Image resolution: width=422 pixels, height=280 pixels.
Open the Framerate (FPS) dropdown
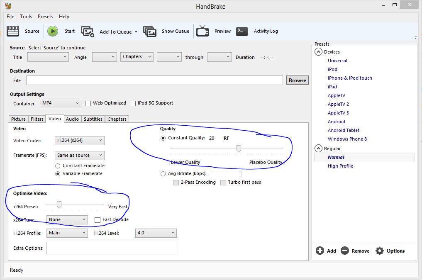pyautogui.click(x=80, y=156)
